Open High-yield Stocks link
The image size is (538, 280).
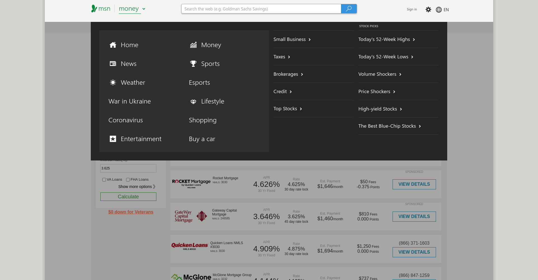378,109
